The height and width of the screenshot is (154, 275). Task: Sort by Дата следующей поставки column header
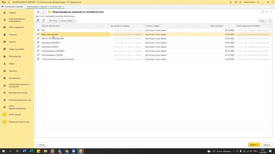(248, 26)
